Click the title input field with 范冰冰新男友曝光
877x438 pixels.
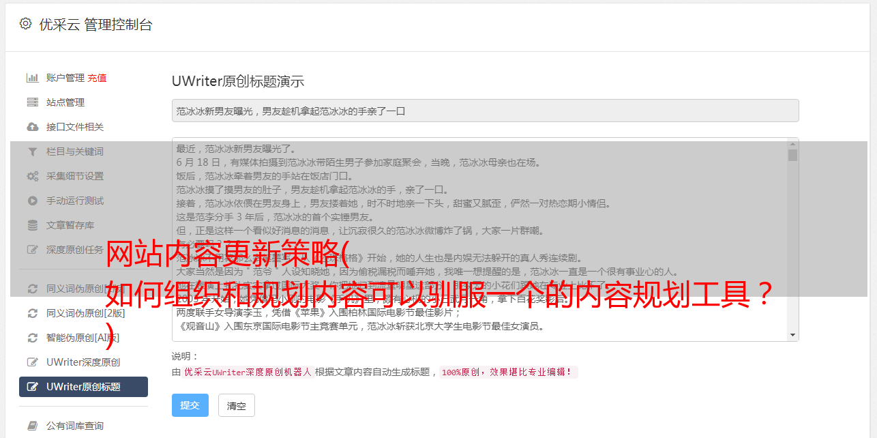point(485,111)
